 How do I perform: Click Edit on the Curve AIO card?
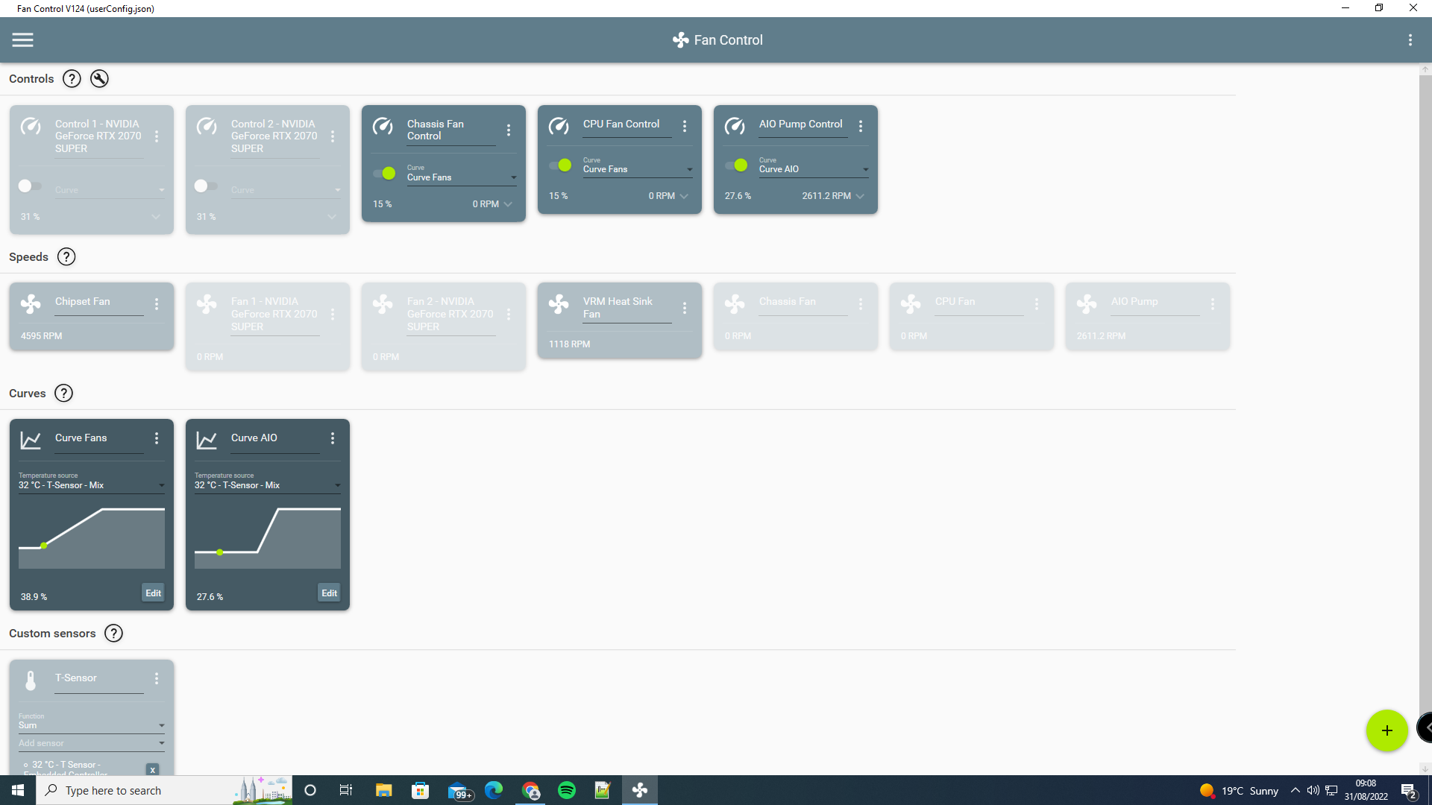coord(329,593)
